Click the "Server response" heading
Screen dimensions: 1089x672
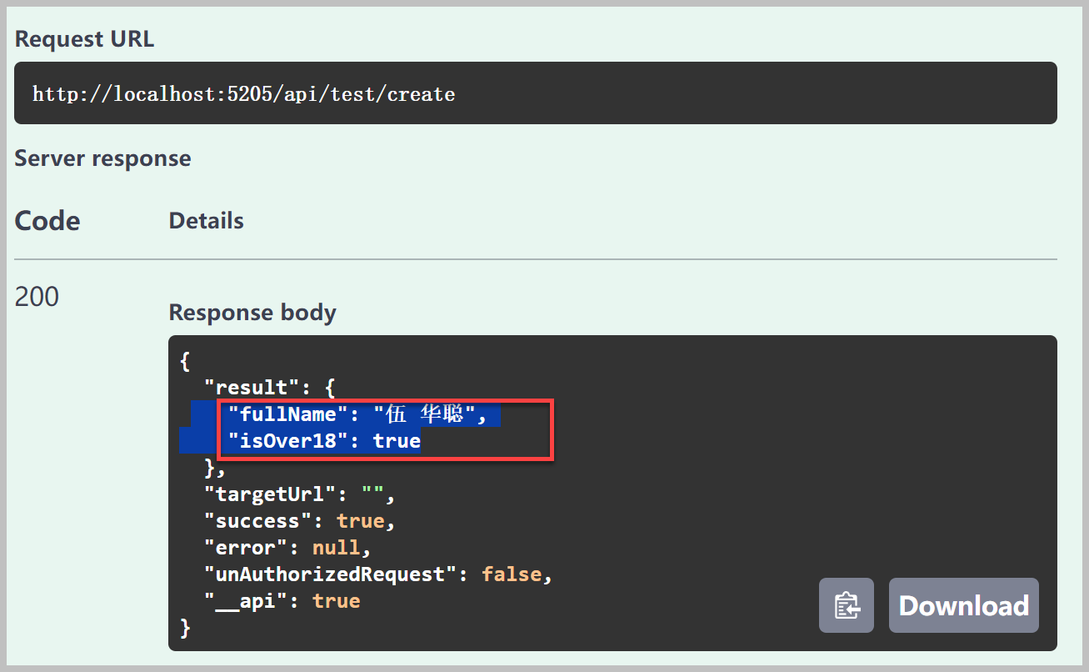click(x=102, y=158)
